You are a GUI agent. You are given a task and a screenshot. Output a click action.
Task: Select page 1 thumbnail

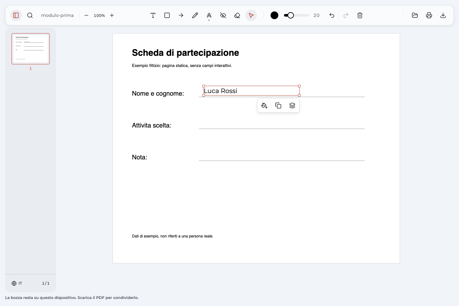click(x=31, y=49)
